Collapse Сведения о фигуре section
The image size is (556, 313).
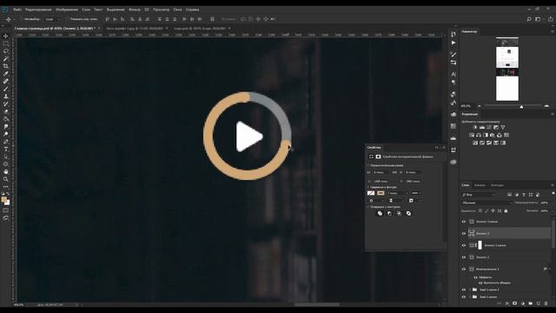pyautogui.click(x=368, y=187)
